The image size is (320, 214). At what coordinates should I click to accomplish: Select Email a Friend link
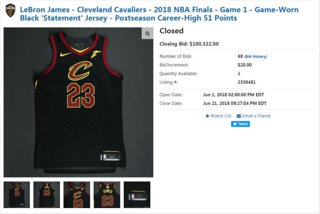point(253,116)
